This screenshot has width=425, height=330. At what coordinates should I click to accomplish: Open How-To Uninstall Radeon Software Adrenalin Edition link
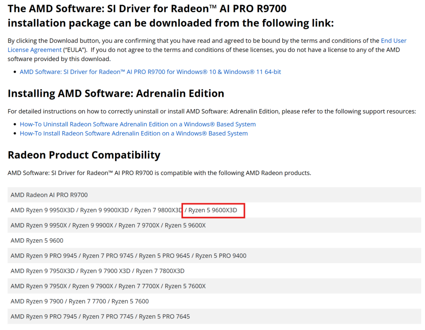[138, 124]
